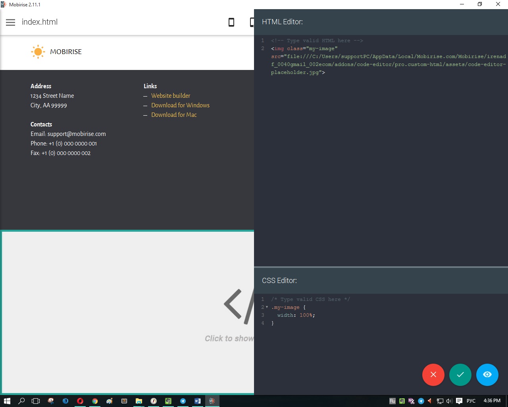The width and height of the screenshot is (508, 407).
Task: Collapse the .my-image rule in CSS Editor
Action: 267,307
